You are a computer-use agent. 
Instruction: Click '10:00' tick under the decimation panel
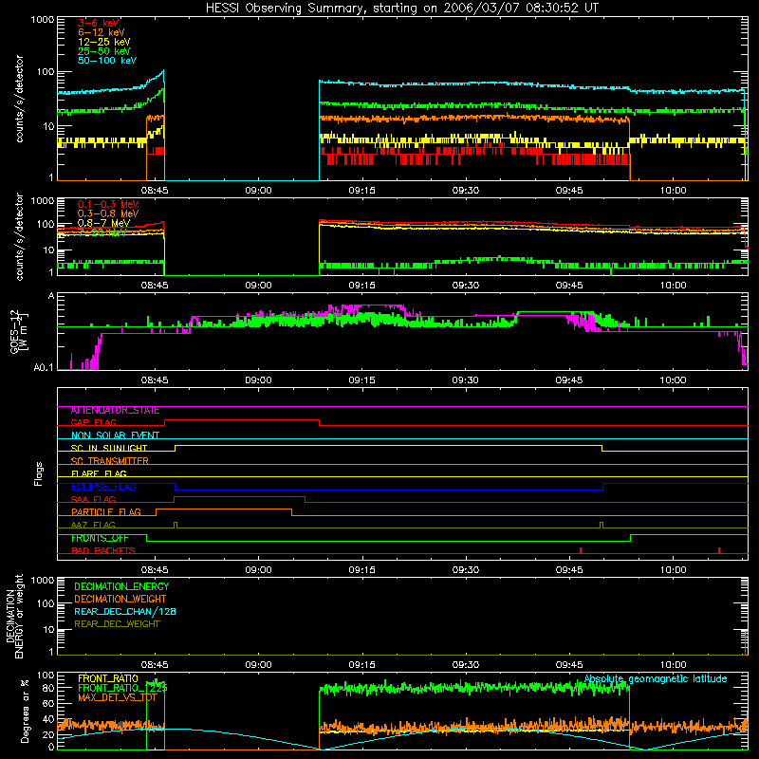pyautogui.click(x=673, y=665)
